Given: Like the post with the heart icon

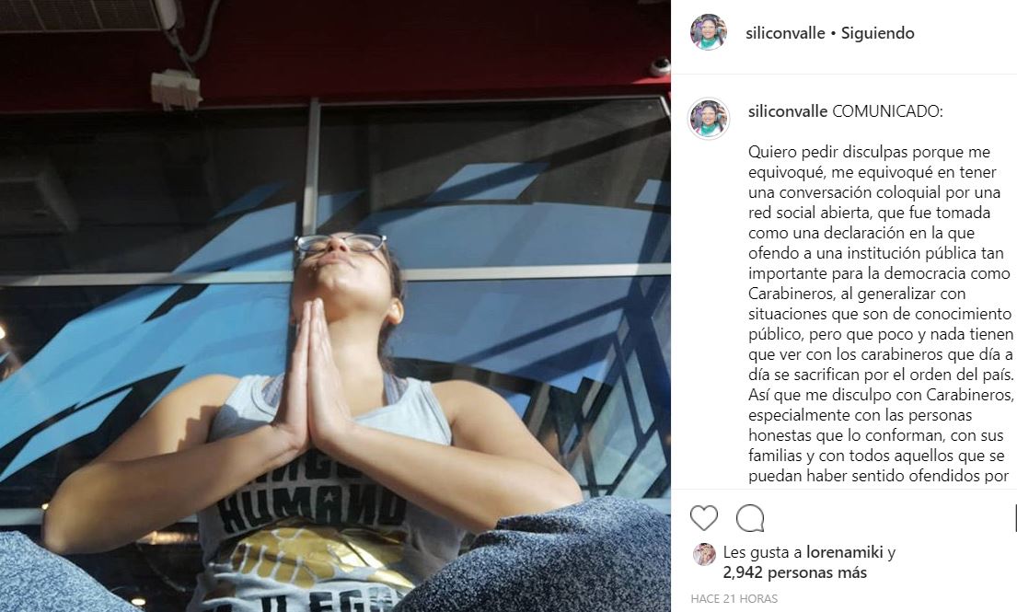Looking at the screenshot, I should point(704,518).
